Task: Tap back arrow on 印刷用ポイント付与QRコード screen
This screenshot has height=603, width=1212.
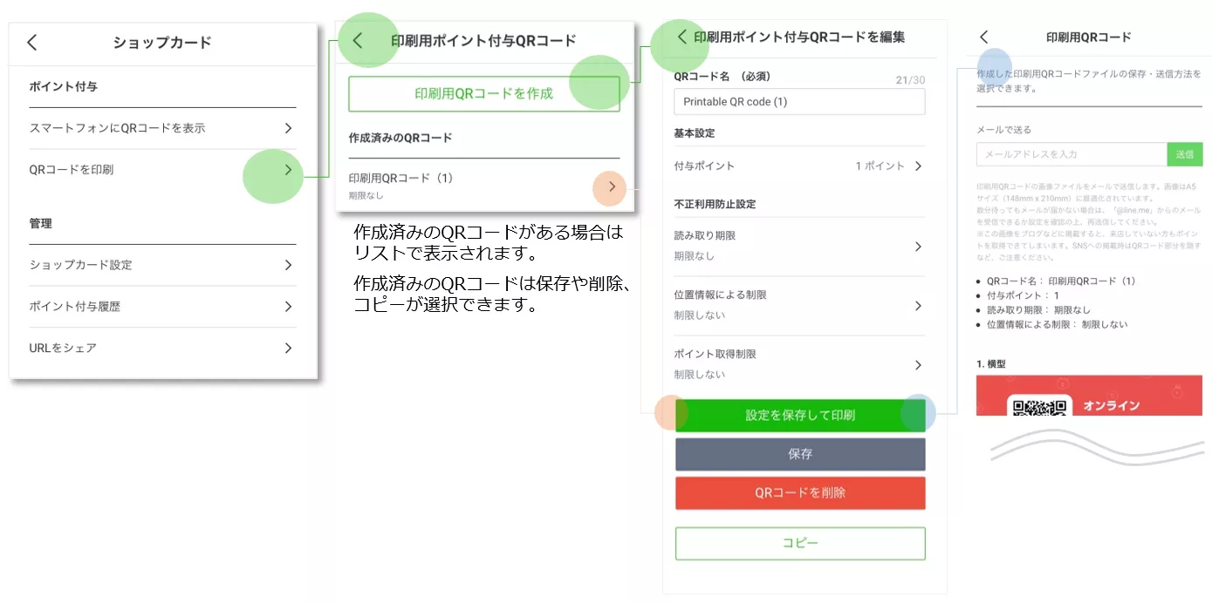Action: click(x=357, y=41)
